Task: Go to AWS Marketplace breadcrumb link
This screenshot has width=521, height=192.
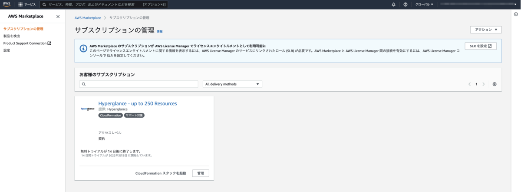Action: click(x=88, y=18)
